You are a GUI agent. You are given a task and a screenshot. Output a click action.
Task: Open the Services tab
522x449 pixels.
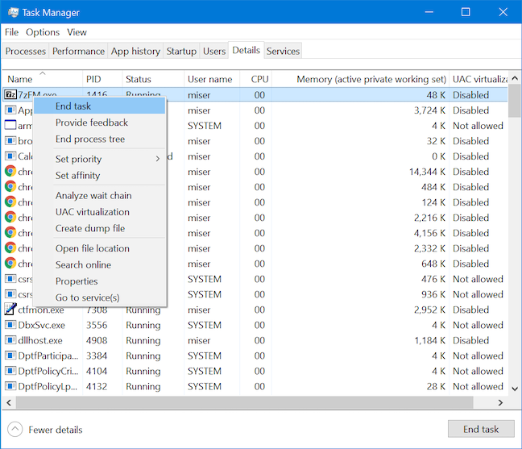point(283,51)
